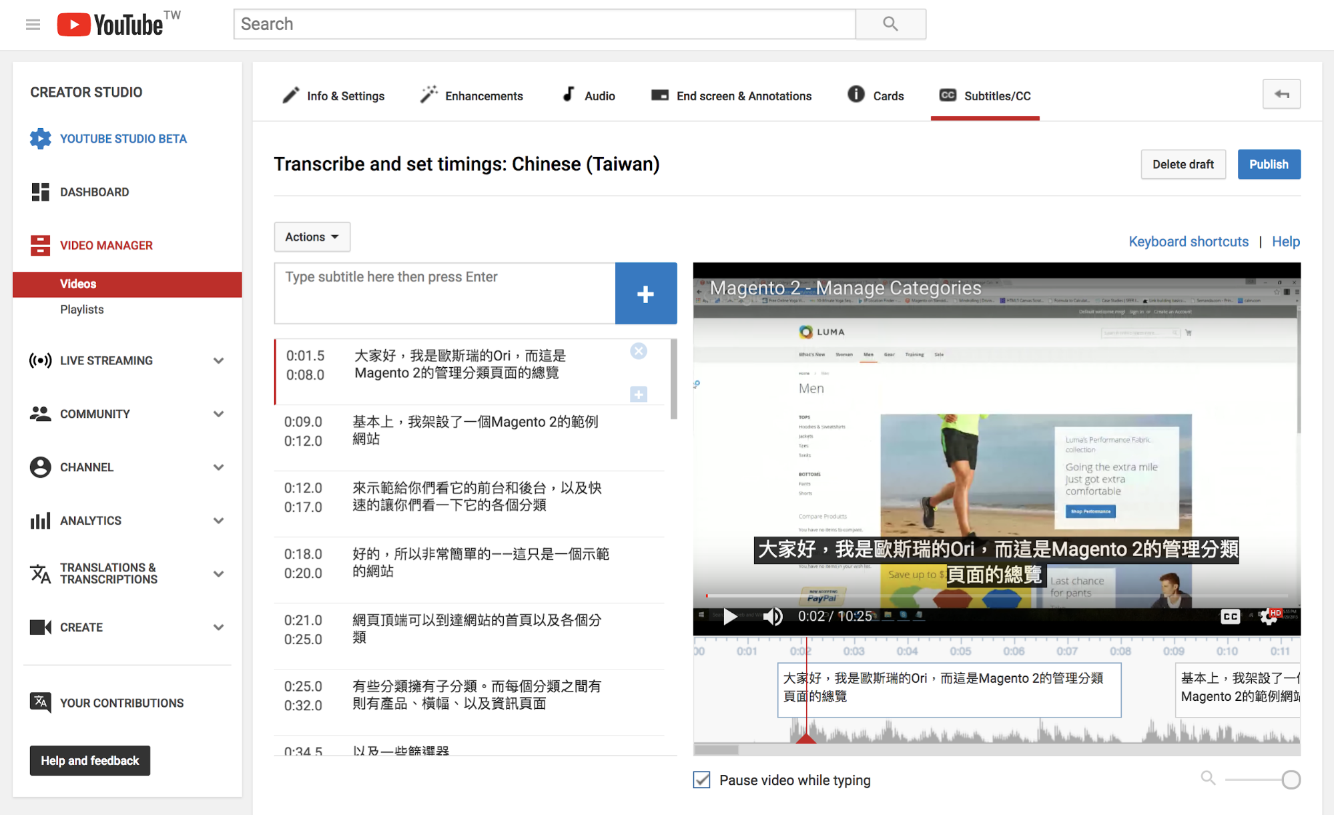Open the Dashboard menu item
This screenshot has height=815, width=1334.
94,192
